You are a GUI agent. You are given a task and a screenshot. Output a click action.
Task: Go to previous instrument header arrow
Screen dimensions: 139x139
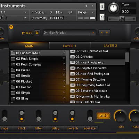tap(86, 6)
